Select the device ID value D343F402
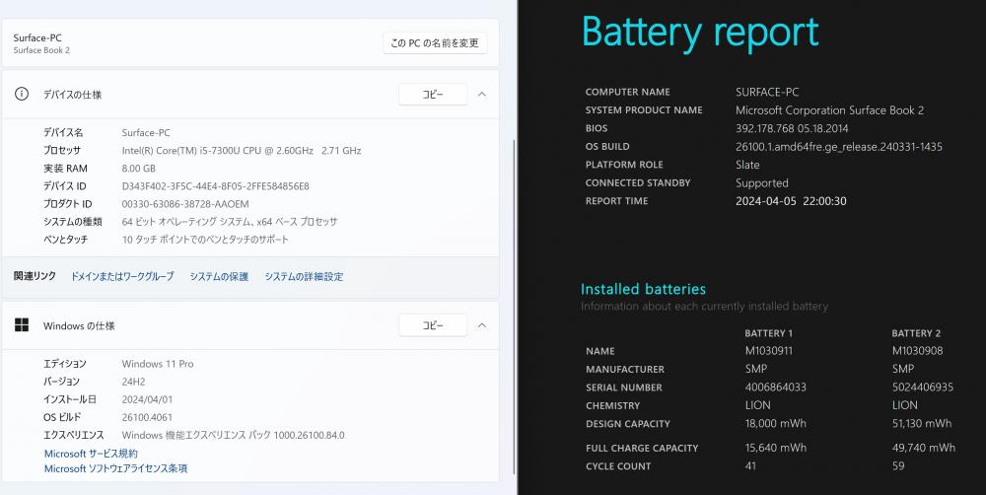Screen dimensions: 986x495 coord(216,186)
